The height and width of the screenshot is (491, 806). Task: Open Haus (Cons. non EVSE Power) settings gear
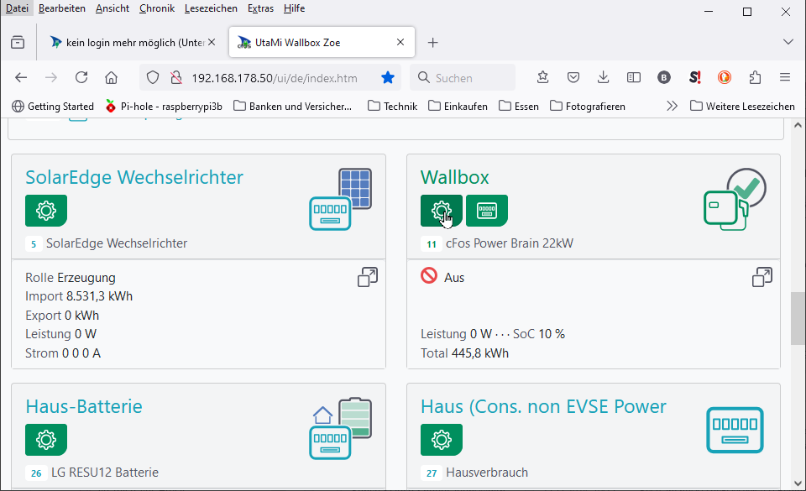click(x=441, y=440)
